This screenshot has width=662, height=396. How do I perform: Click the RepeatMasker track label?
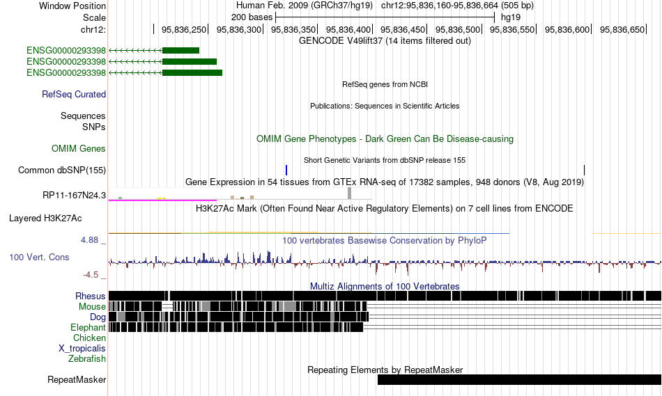point(77,379)
